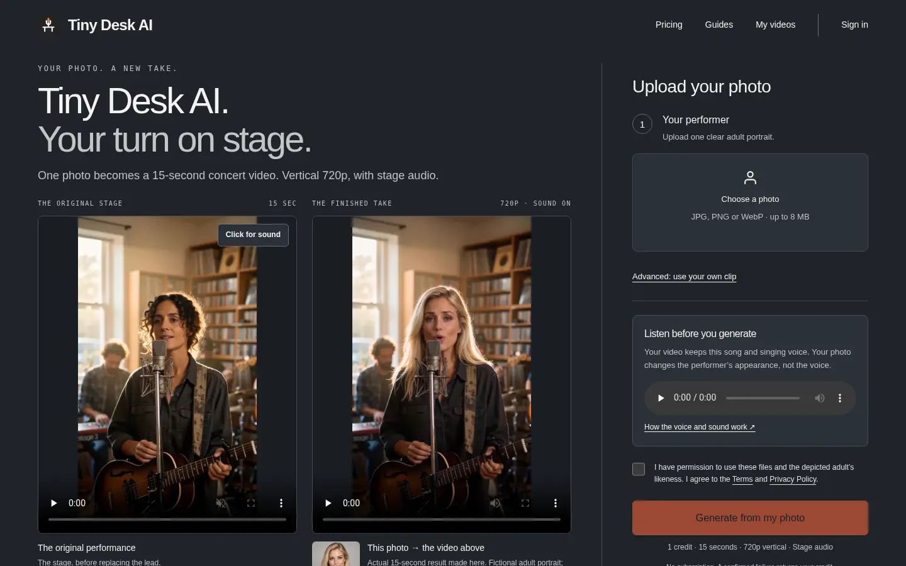The height and width of the screenshot is (566, 906).
Task: Click the step 1 circle indicator
Action: click(642, 125)
